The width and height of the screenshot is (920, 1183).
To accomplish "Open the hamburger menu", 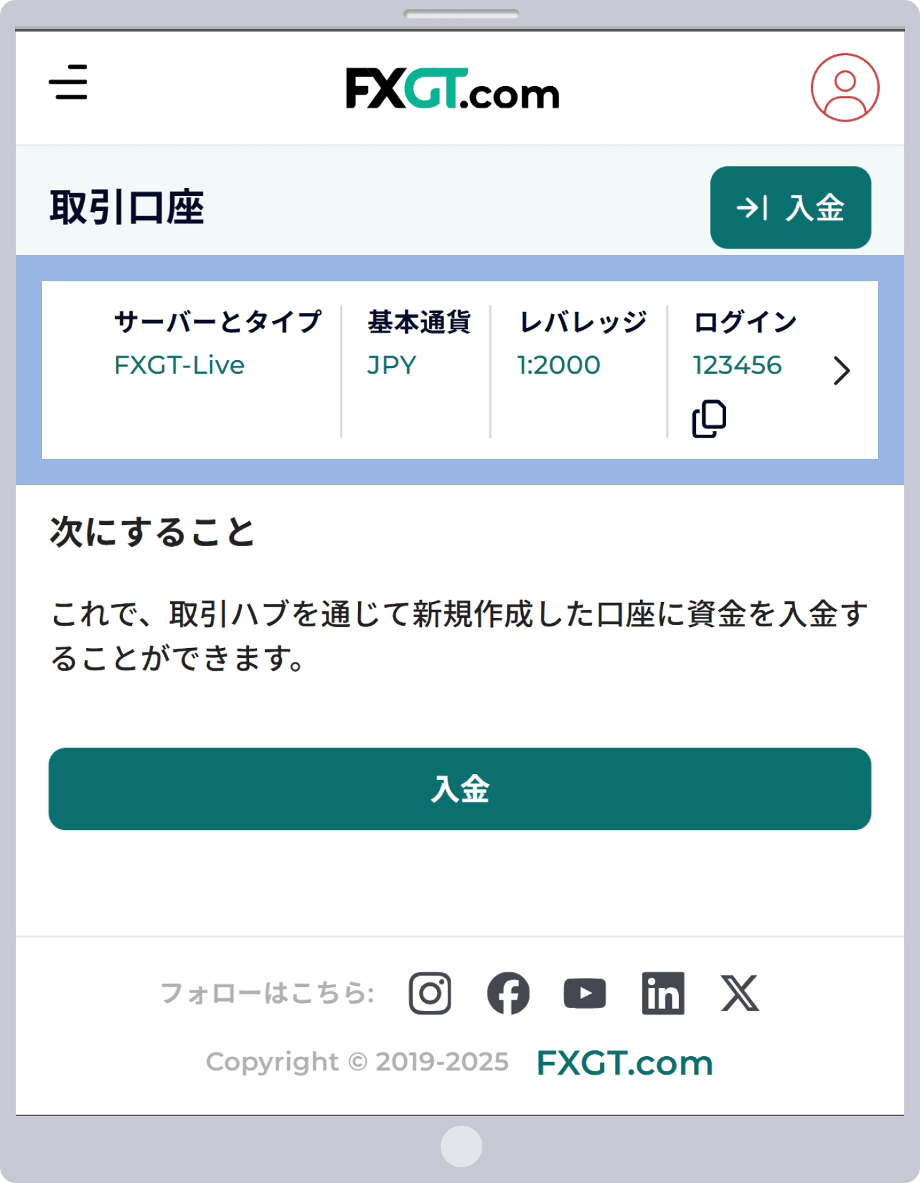I will pos(68,82).
